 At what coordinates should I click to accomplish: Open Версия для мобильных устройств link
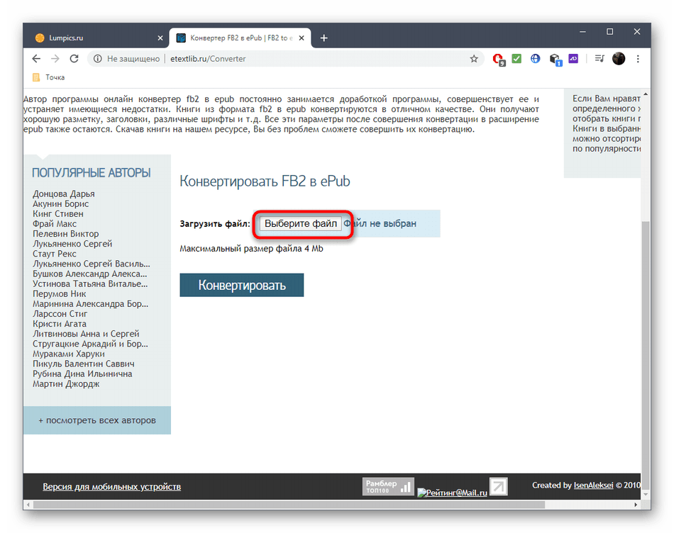[x=112, y=487]
